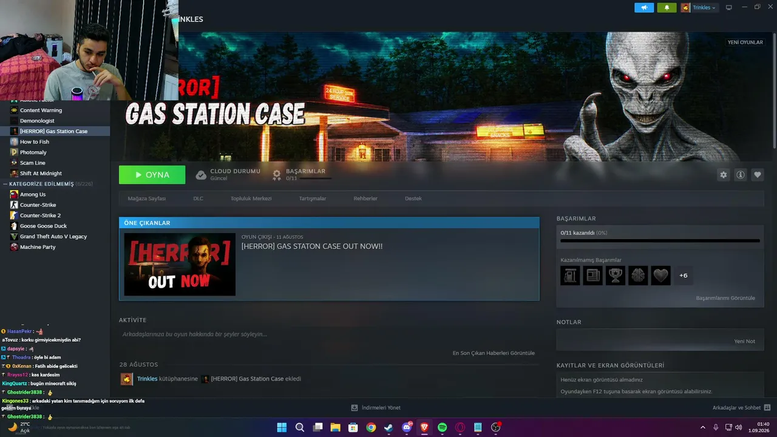Open the first unearned achievement gas pump icon

pyautogui.click(x=570, y=276)
